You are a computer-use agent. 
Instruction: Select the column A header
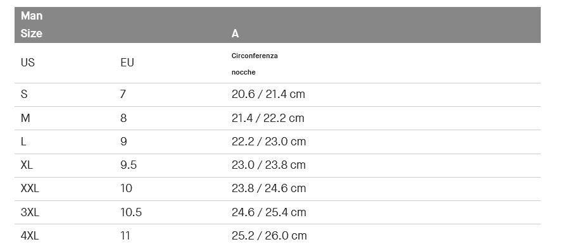(x=235, y=33)
